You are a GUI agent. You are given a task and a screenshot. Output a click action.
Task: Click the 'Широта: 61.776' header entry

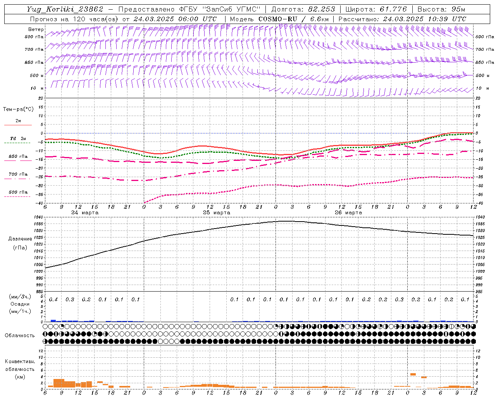tap(376, 9)
